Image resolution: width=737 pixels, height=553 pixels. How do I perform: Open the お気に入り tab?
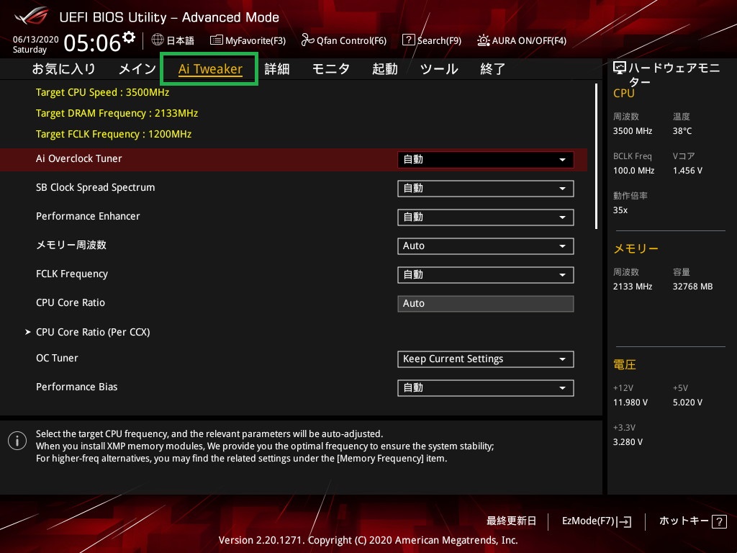tap(63, 69)
